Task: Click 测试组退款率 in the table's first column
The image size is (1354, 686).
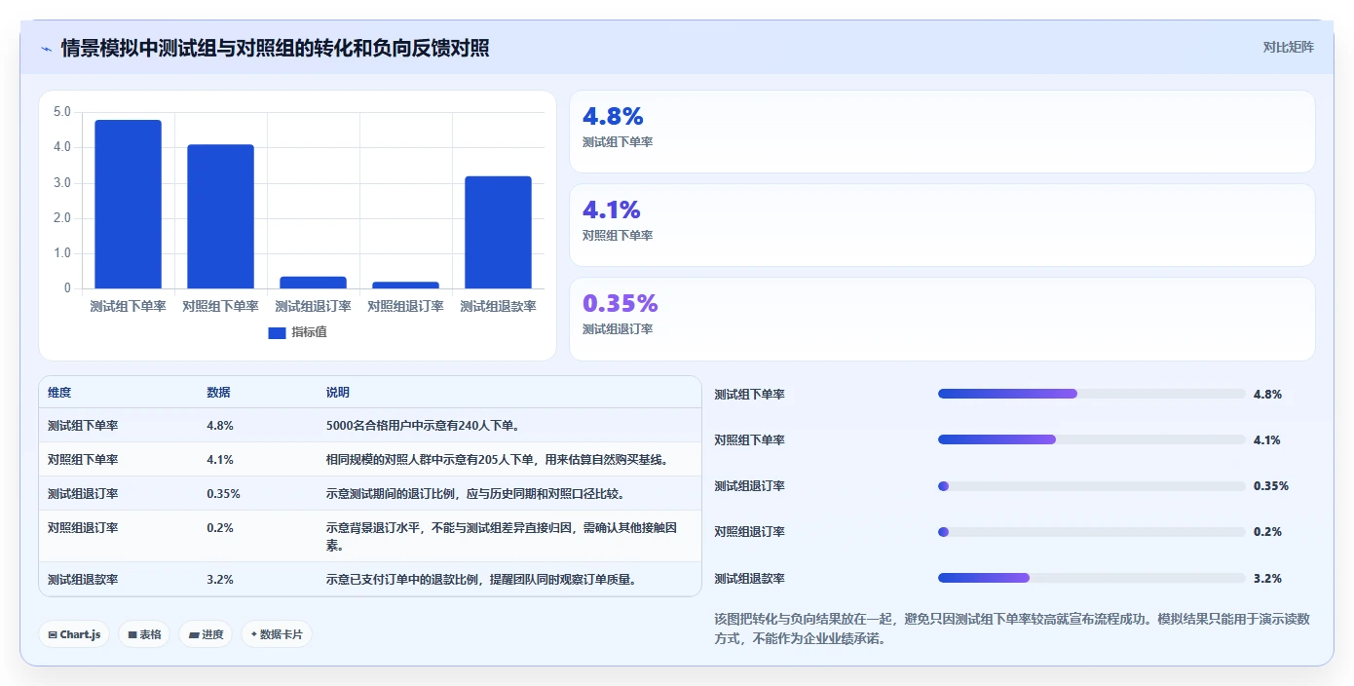Action: [x=83, y=579]
